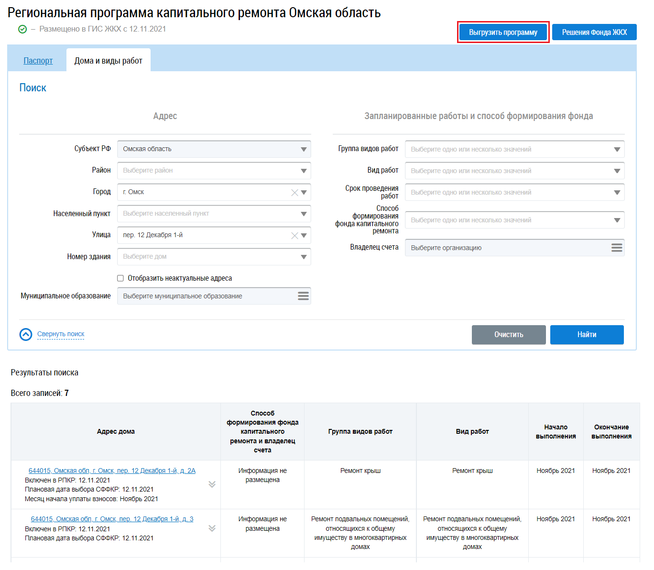
Task: Select the Дома и виды работ tab
Action: coord(109,61)
